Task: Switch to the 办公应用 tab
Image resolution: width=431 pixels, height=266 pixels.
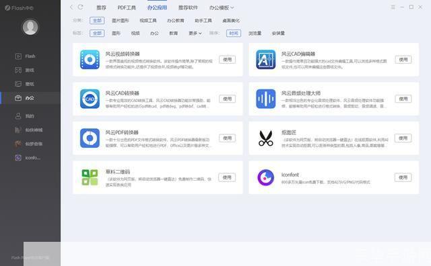Action: [x=157, y=7]
